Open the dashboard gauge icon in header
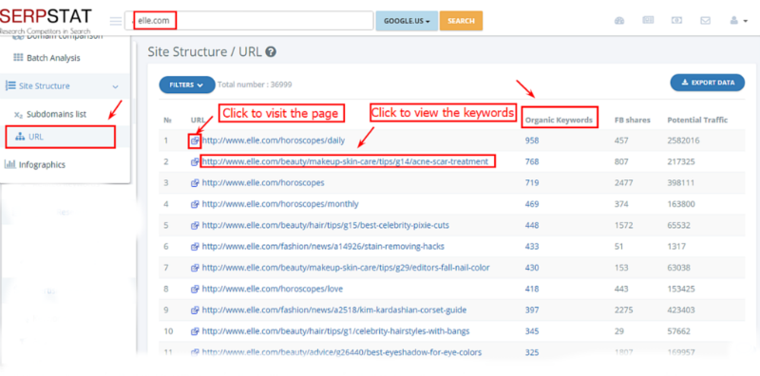Screen dimensions: 760x376 point(619,20)
